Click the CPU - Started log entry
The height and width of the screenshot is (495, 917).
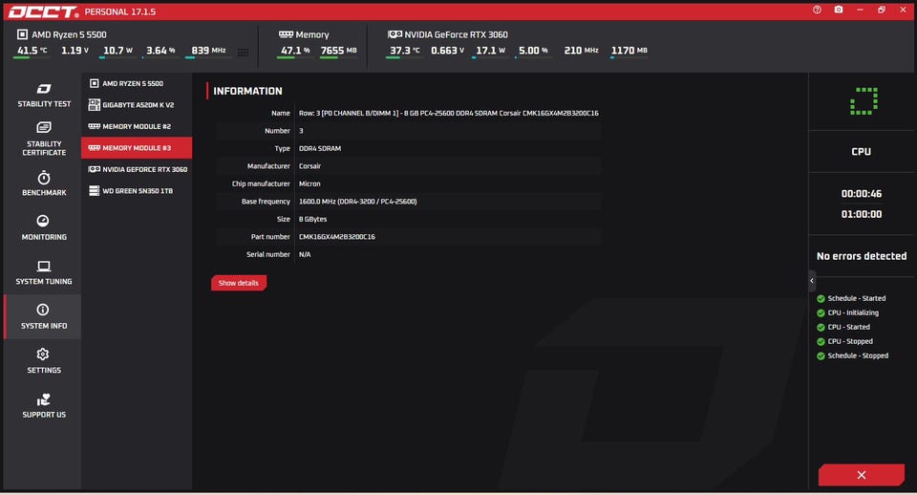tap(843, 327)
